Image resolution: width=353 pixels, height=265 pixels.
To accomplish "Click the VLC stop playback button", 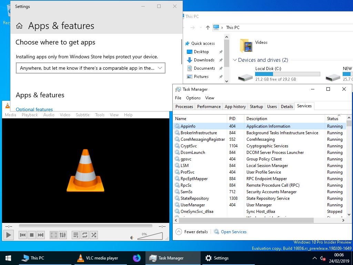I will [32, 235].
